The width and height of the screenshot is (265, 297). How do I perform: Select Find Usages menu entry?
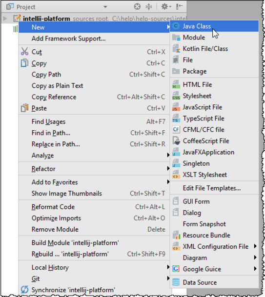coord(94,121)
